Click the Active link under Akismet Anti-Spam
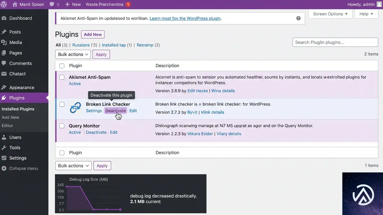The image size is (383, 215). pos(75,84)
